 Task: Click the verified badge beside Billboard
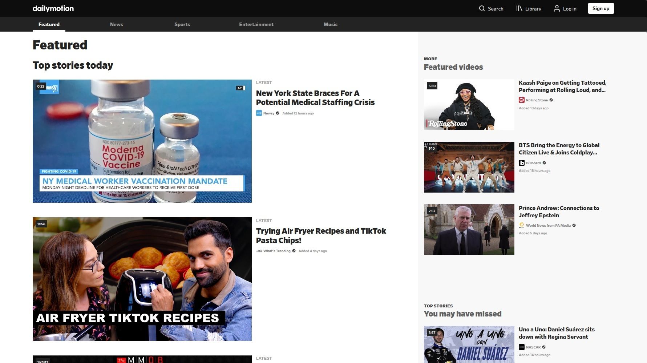click(x=544, y=163)
